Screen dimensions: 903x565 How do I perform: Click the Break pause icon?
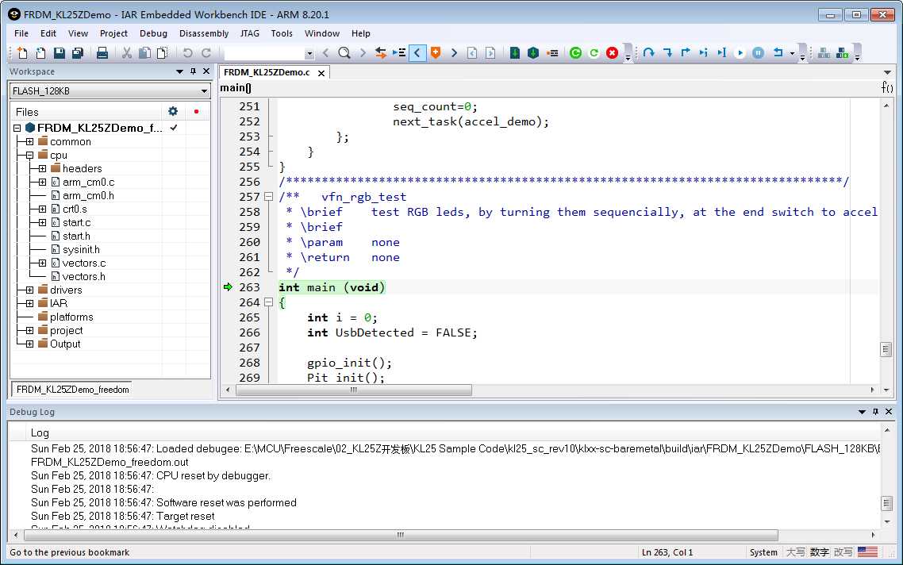[x=759, y=53]
